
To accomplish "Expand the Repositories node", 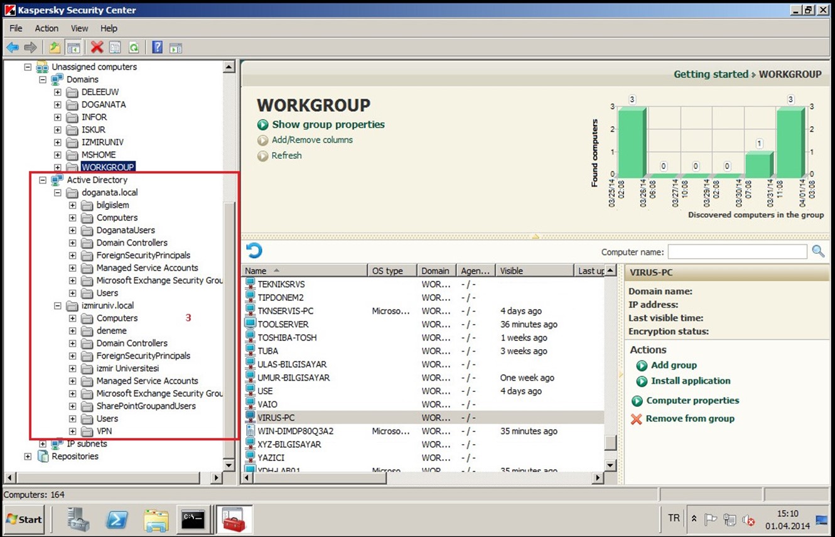I will pyautogui.click(x=28, y=456).
